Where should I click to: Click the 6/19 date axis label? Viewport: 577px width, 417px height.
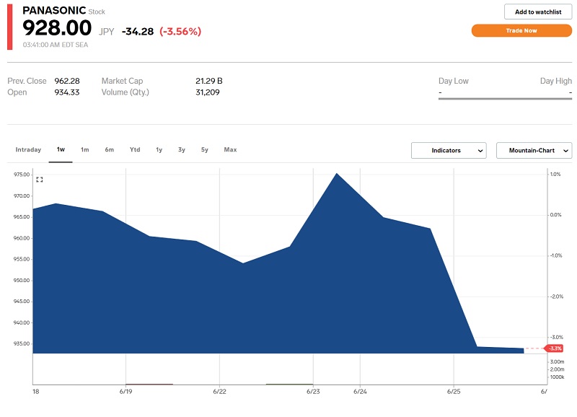125,392
